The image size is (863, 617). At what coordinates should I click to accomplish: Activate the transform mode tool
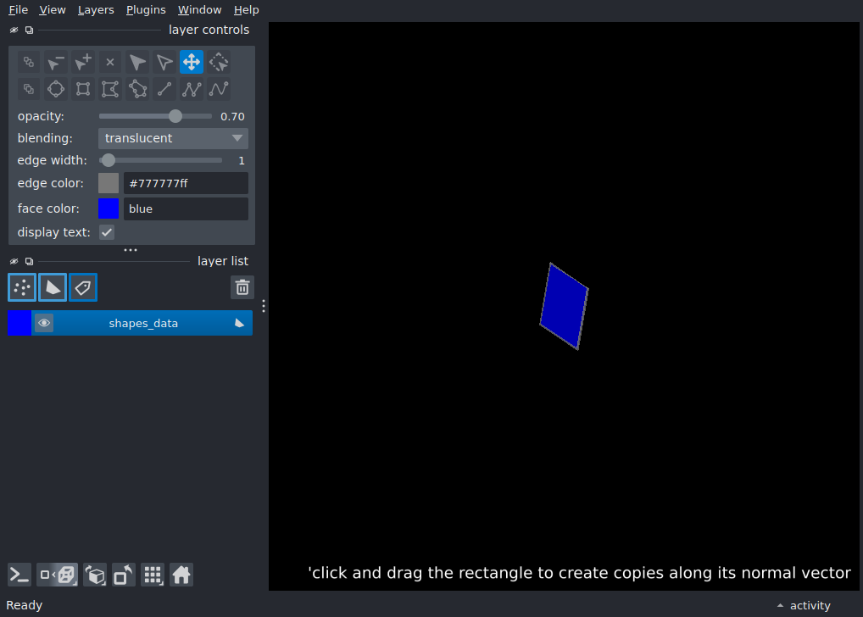click(x=219, y=62)
